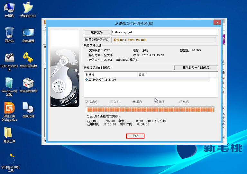
Task: Click the 时间点 column header
Action: click(x=111, y=75)
